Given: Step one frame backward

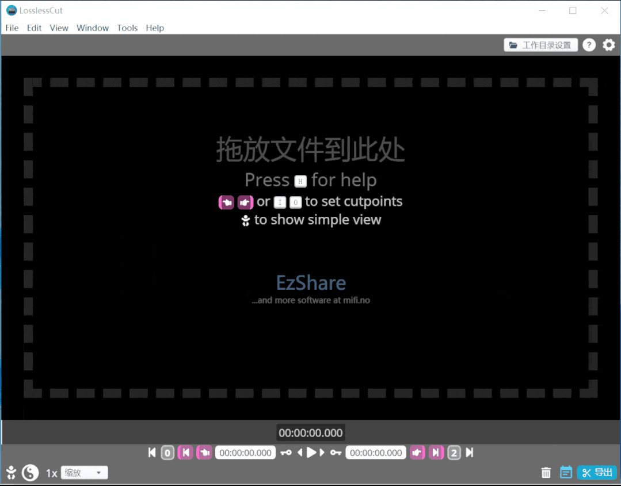Looking at the screenshot, I should click(300, 453).
